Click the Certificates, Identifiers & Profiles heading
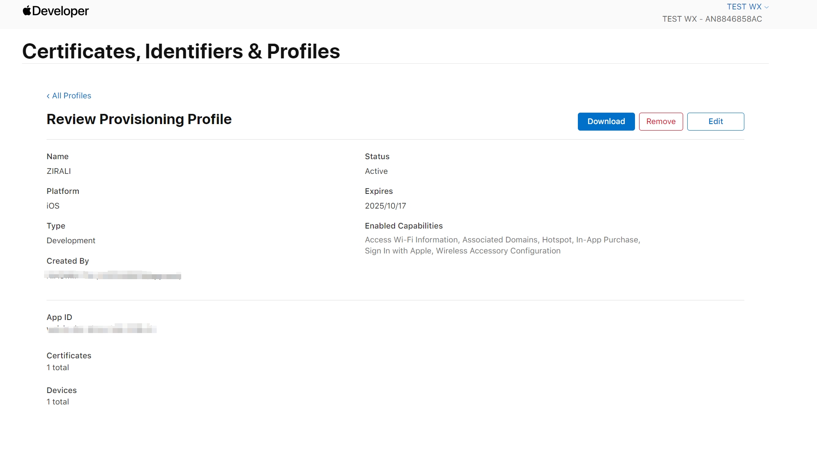The image size is (817, 462). tap(181, 51)
